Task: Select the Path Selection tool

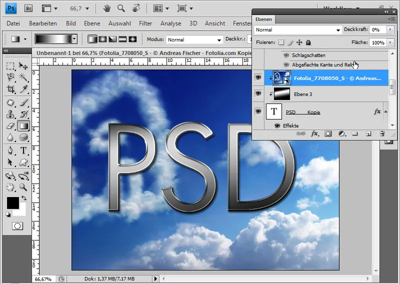Action: tap(10, 162)
